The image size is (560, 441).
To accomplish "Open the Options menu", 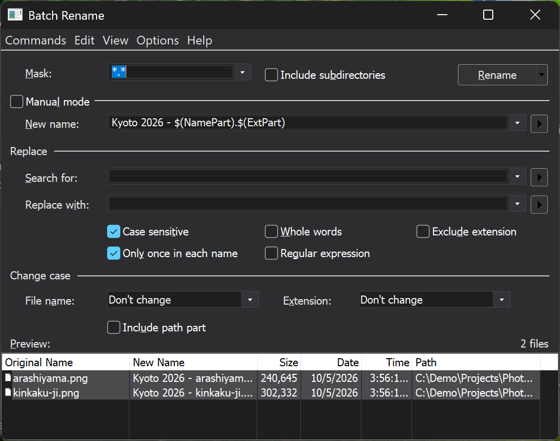I will click(x=158, y=40).
